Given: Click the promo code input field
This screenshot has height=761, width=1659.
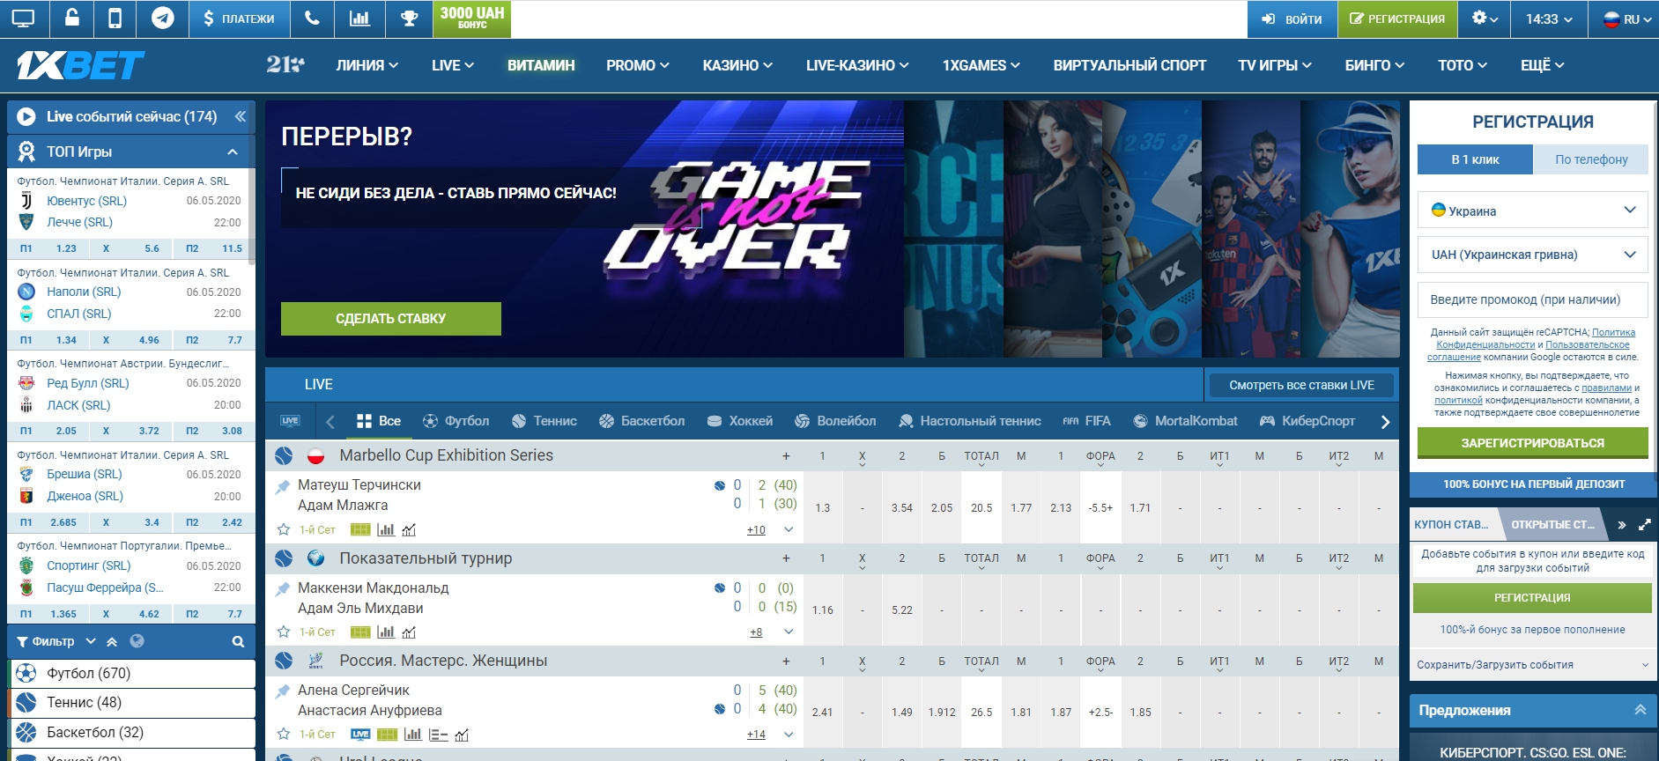Looking at the screenshot, I should pyautogui.click(x=1532, y=299).
